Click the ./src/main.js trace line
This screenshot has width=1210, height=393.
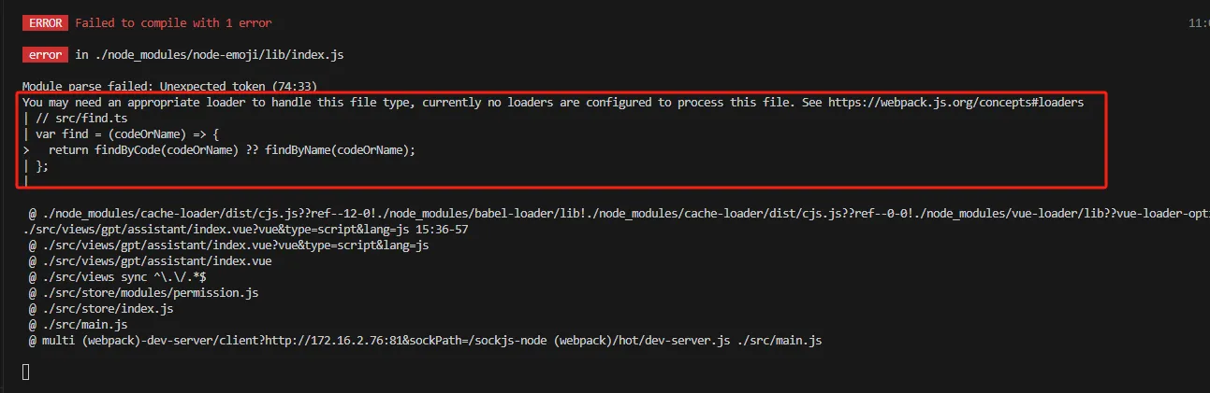[x=78, y=324]
